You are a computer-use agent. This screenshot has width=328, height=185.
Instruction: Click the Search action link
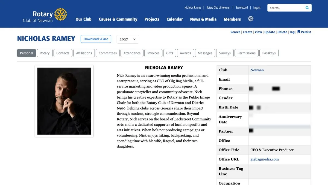click(x=235, y=32)
